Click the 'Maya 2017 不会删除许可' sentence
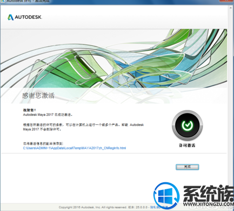The width and height of the screenshot is (234, 211). (42, 129)
